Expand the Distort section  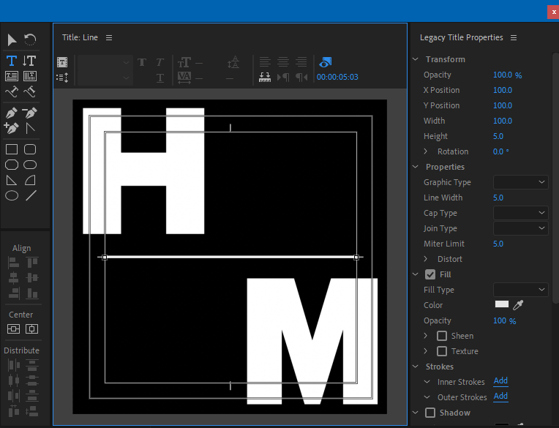[x=427, y=259]
